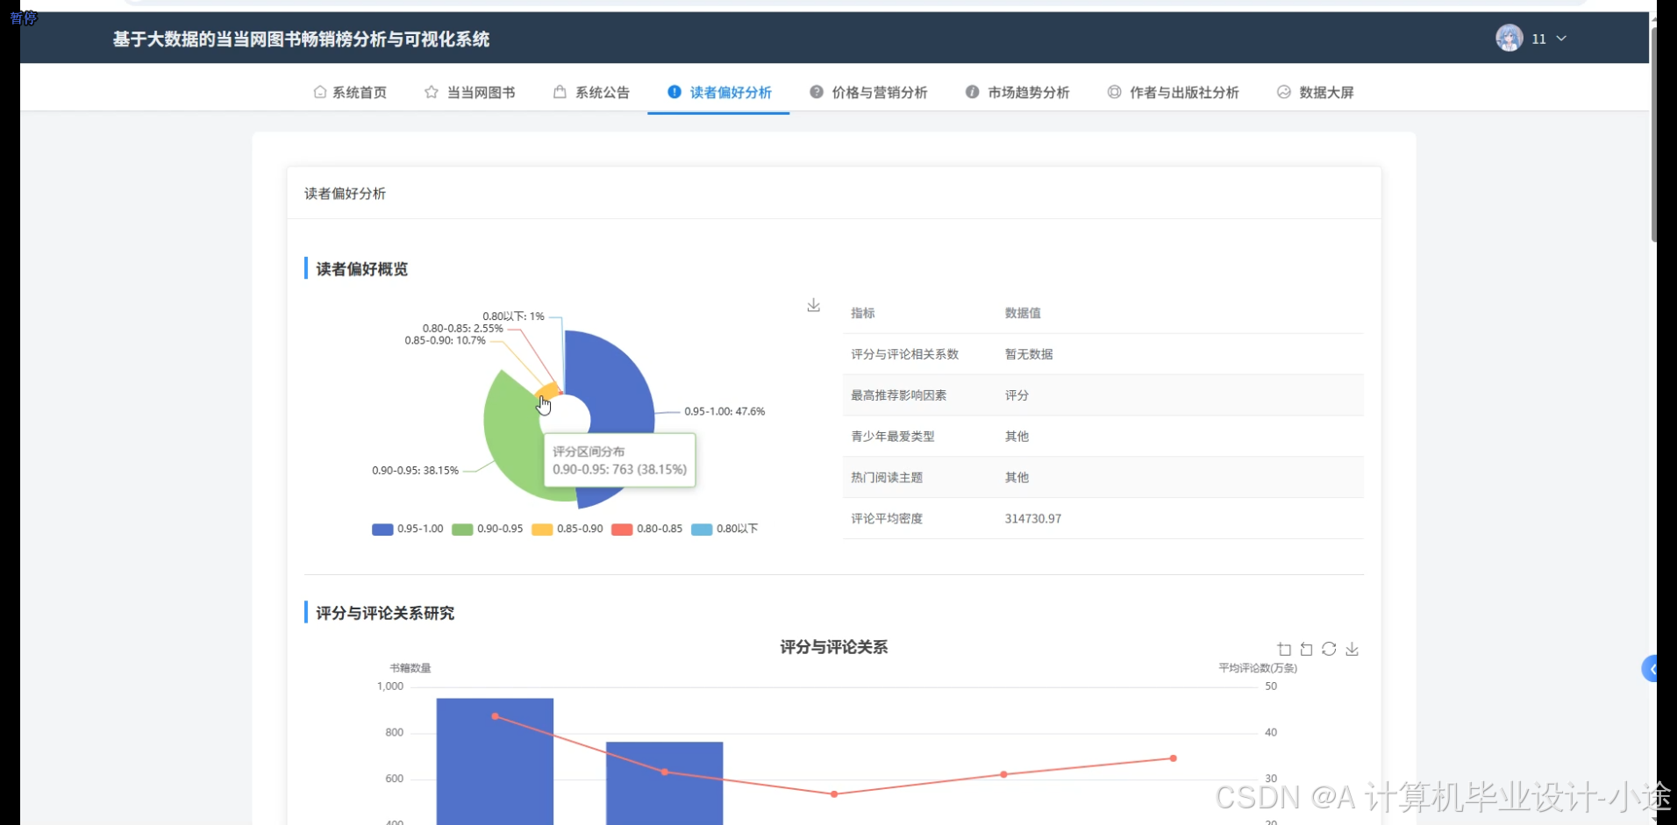Click the first point on red line
The width and height of the screenshot is (1677, 825).
[495, 716]
